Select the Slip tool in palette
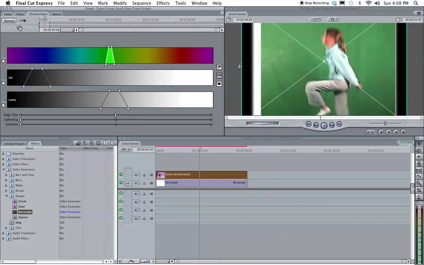Image resolution: width=424 pixels, height=265 pixels. point(419,170)
